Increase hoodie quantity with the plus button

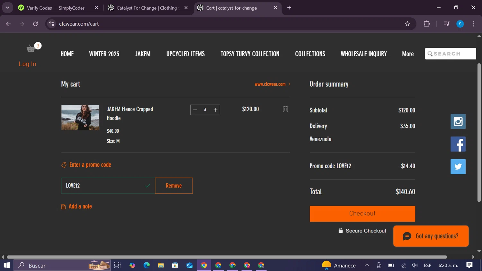[215, 110]
